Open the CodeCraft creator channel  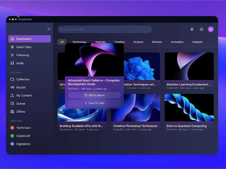23,136
